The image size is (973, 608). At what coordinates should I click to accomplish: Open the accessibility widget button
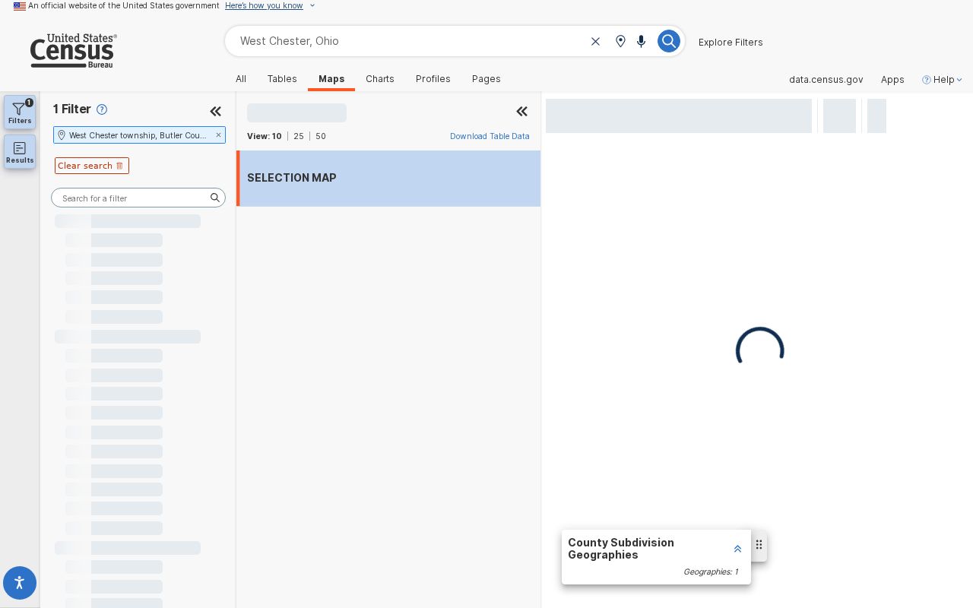pyautogui.click(x=20, y=583)
